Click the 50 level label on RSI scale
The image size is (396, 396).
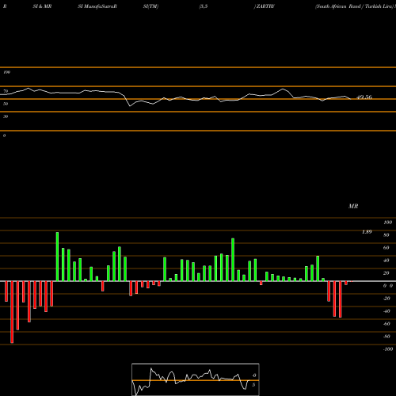point(6,104)
